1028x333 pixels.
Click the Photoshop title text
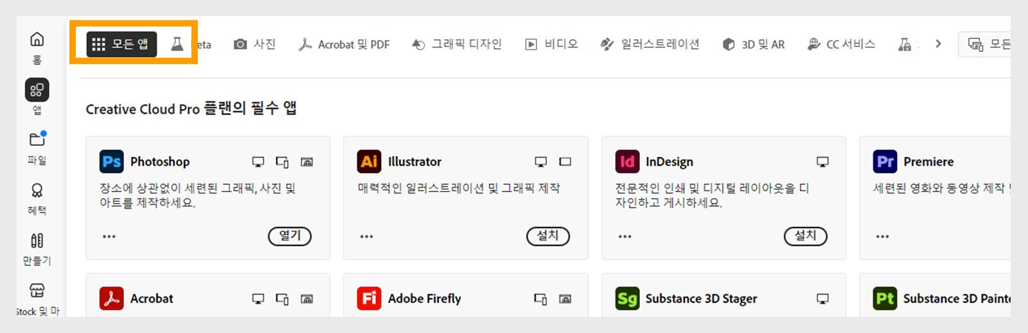pos(160,162)
